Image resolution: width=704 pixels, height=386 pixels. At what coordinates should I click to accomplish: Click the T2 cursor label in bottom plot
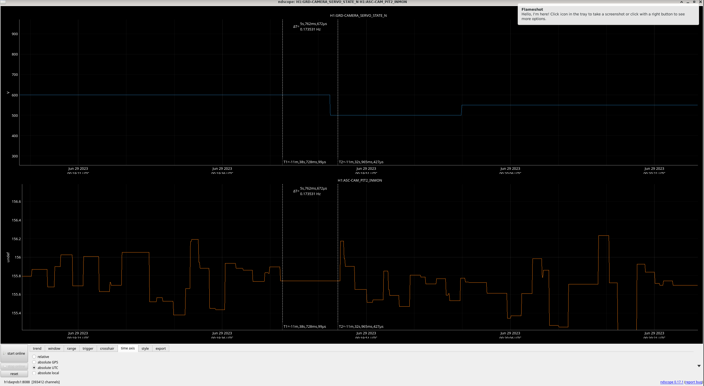point(361,326)
